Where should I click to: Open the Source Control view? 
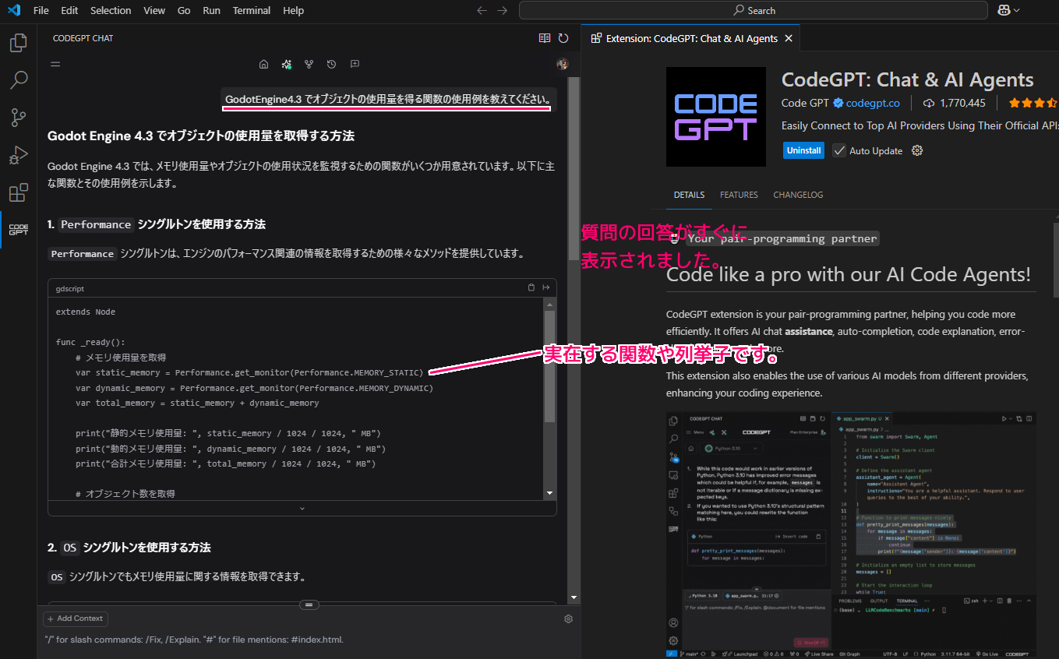tap(18, 118)
